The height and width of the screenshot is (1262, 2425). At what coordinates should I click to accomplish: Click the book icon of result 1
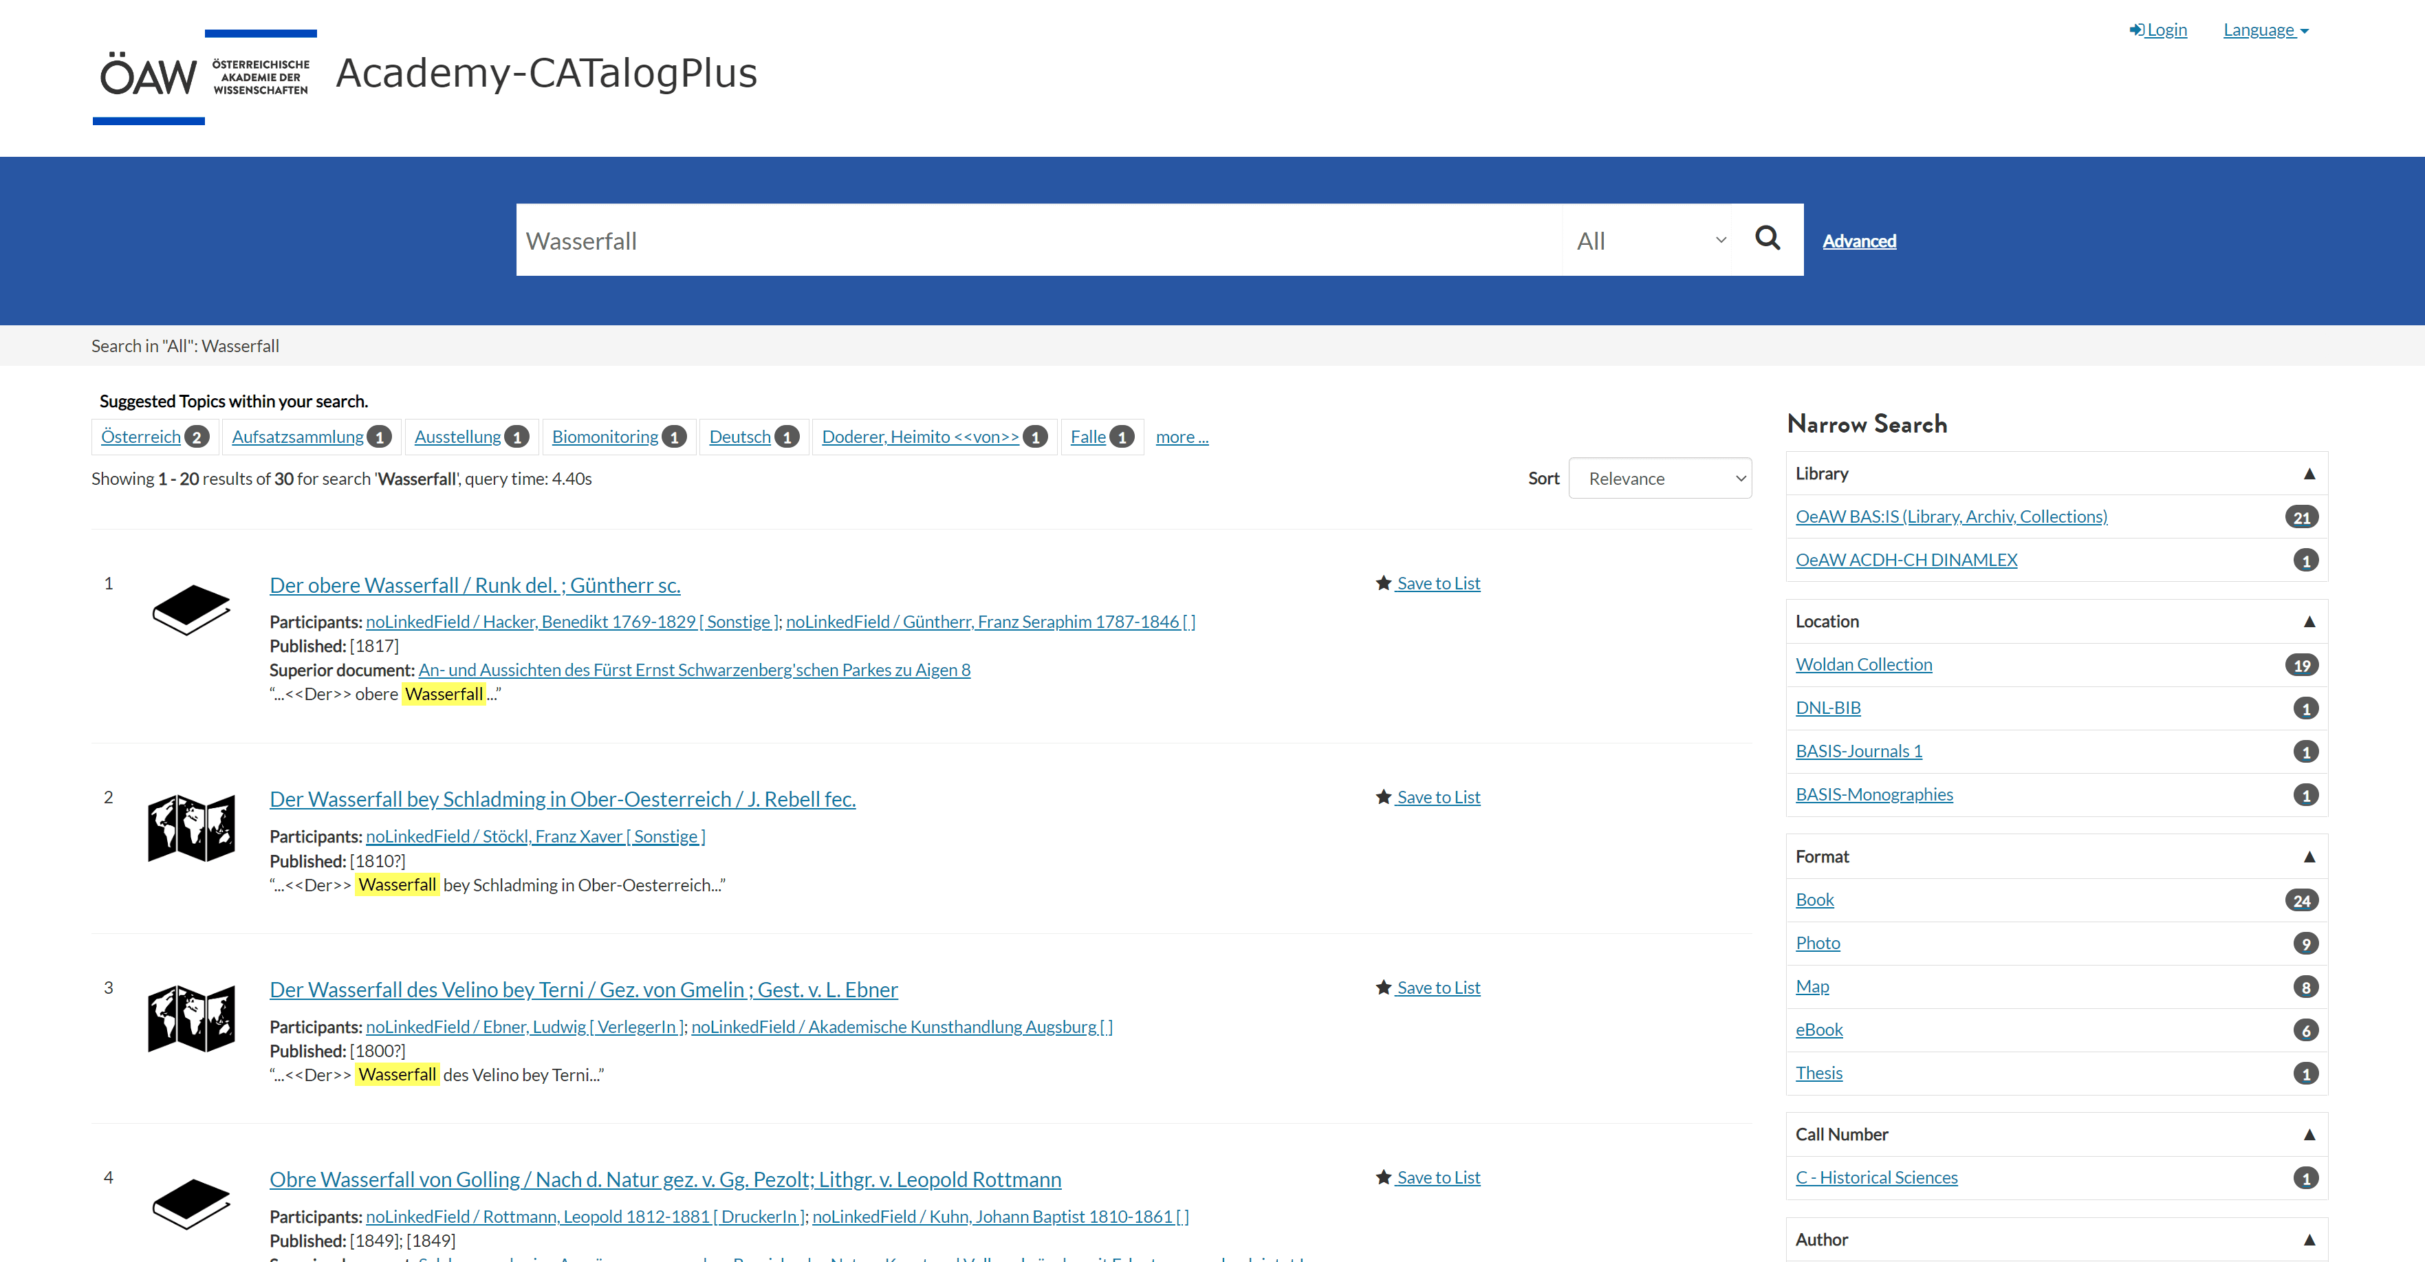(x=191, y=610)
